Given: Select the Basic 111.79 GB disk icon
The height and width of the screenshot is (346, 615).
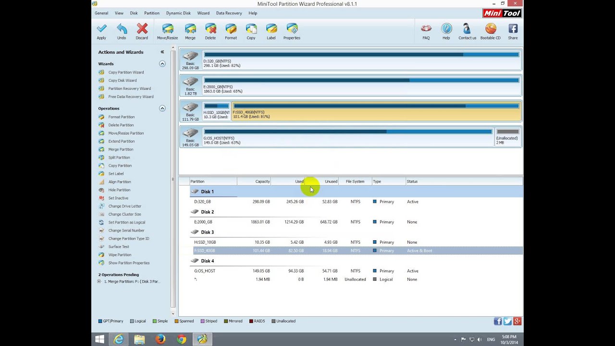Looking at the screenshot, I should [x=190, y=111].
